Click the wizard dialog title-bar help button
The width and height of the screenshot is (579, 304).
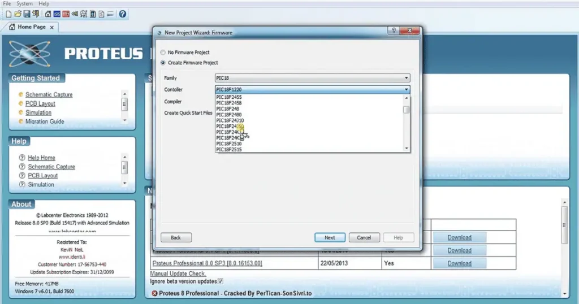pyautogui.click(x=394, y=31)
